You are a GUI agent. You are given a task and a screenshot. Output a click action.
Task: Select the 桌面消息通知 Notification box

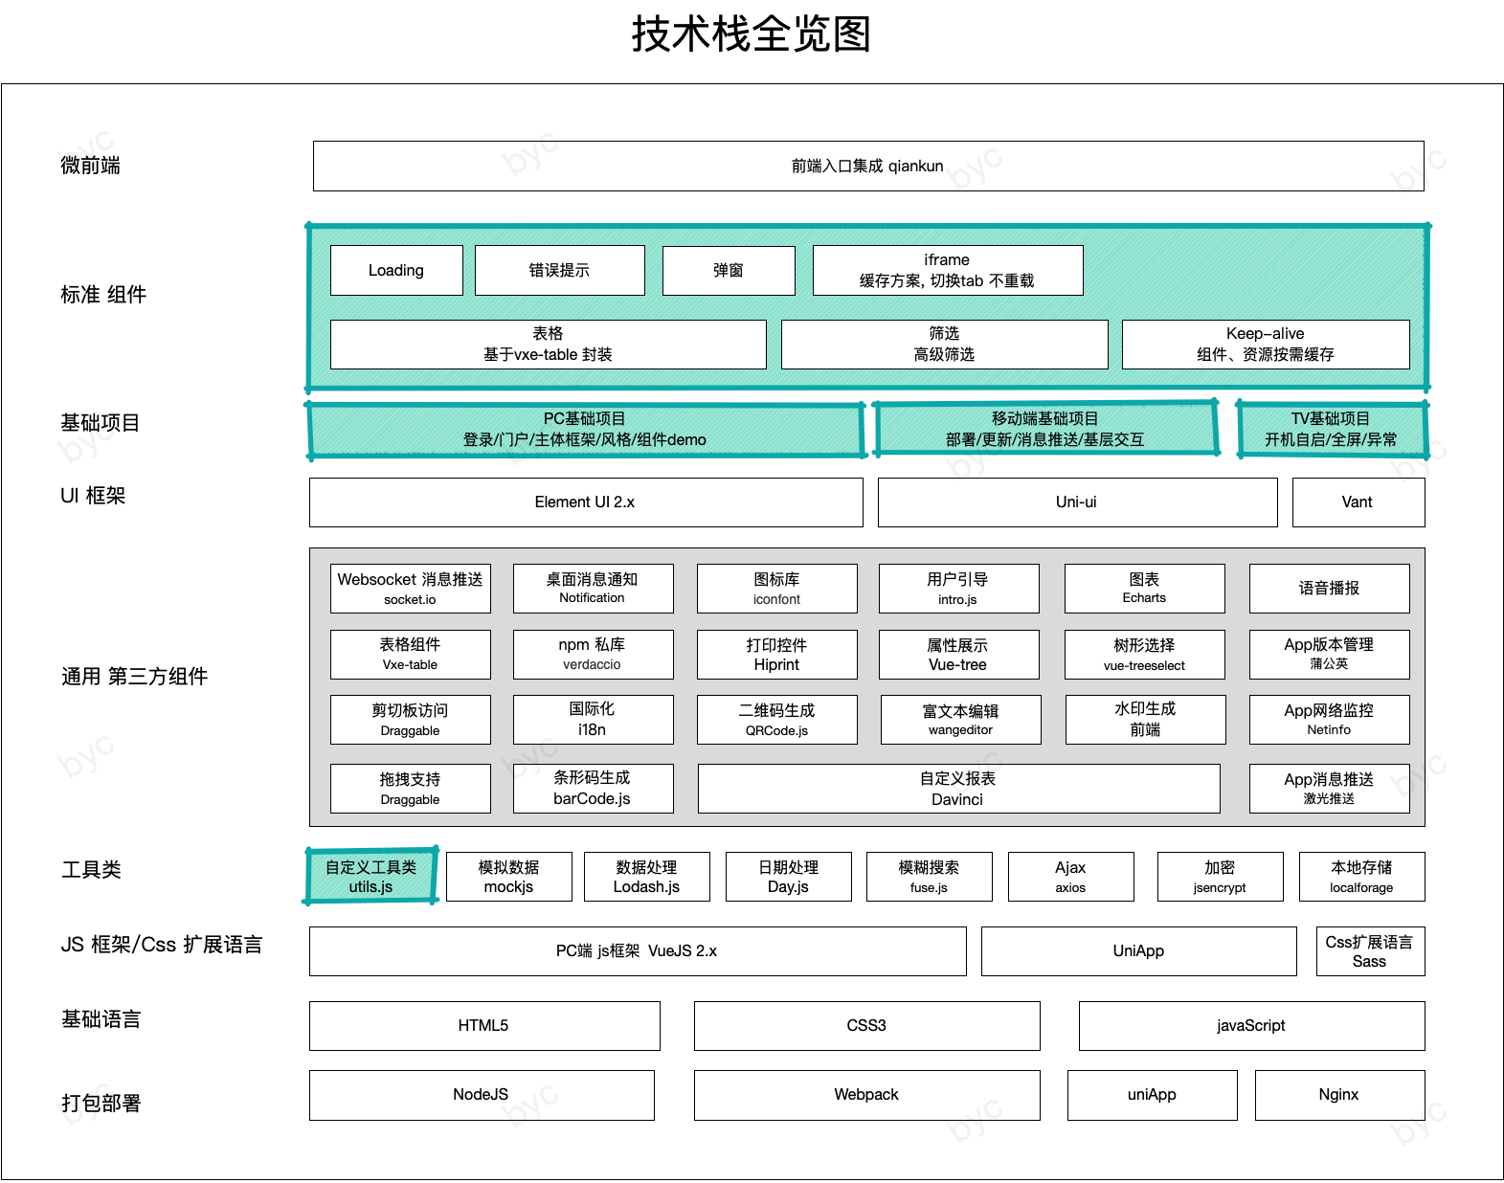click(x=594, y=589)
